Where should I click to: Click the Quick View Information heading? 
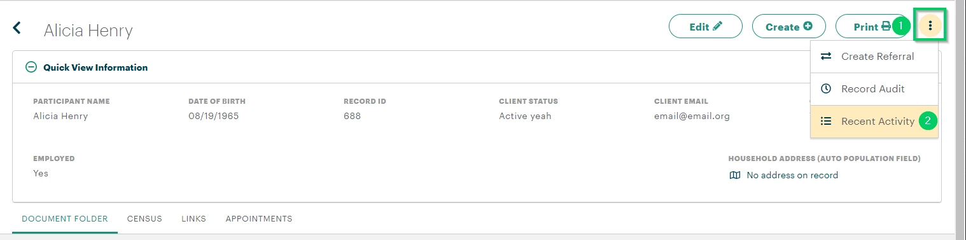[x=95, y=67]
